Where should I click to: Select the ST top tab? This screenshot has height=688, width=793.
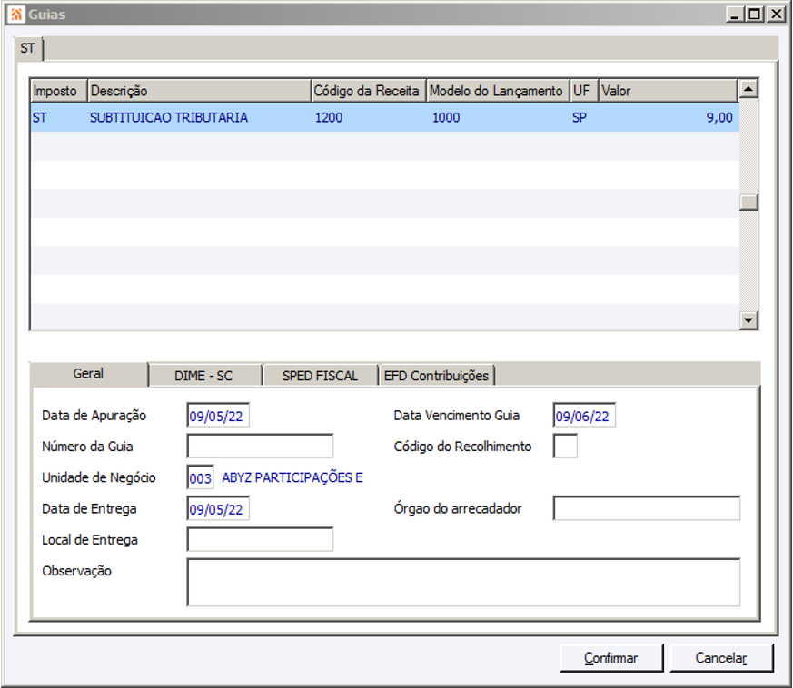point(28,48)
